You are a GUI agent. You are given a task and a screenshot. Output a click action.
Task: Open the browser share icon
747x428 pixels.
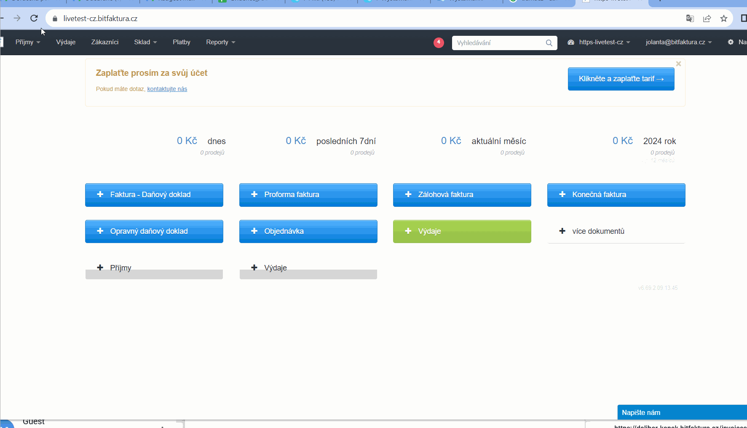tap(707, 19)
